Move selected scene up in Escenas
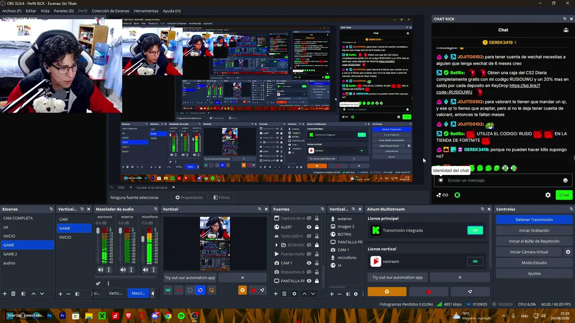Screen dimensions: 575x323 click(33, 294)
